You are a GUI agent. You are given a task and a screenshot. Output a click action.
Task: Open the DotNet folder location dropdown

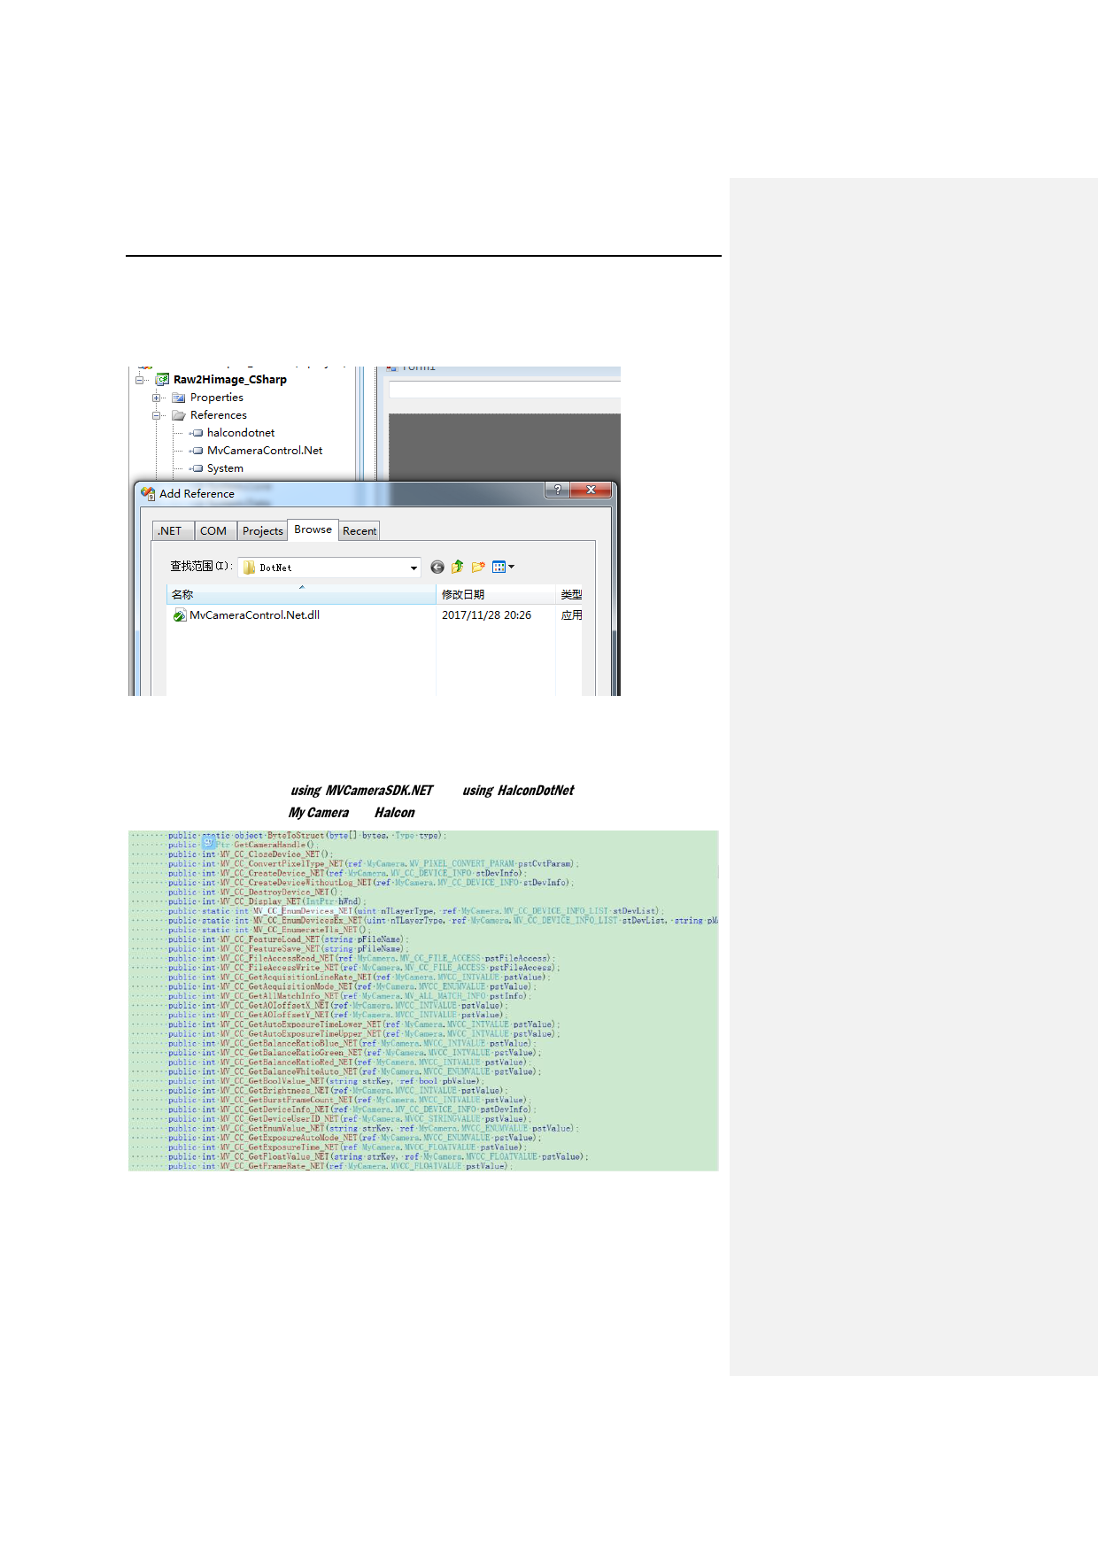[414, 568]
